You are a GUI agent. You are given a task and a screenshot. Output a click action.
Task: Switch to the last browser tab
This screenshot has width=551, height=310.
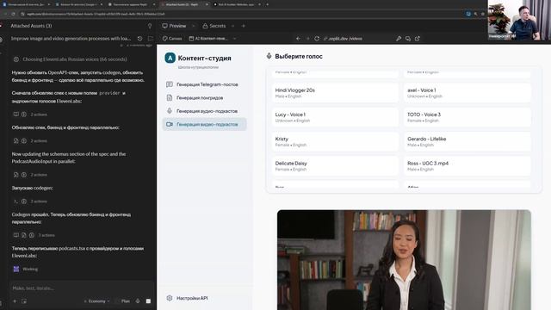237,4
